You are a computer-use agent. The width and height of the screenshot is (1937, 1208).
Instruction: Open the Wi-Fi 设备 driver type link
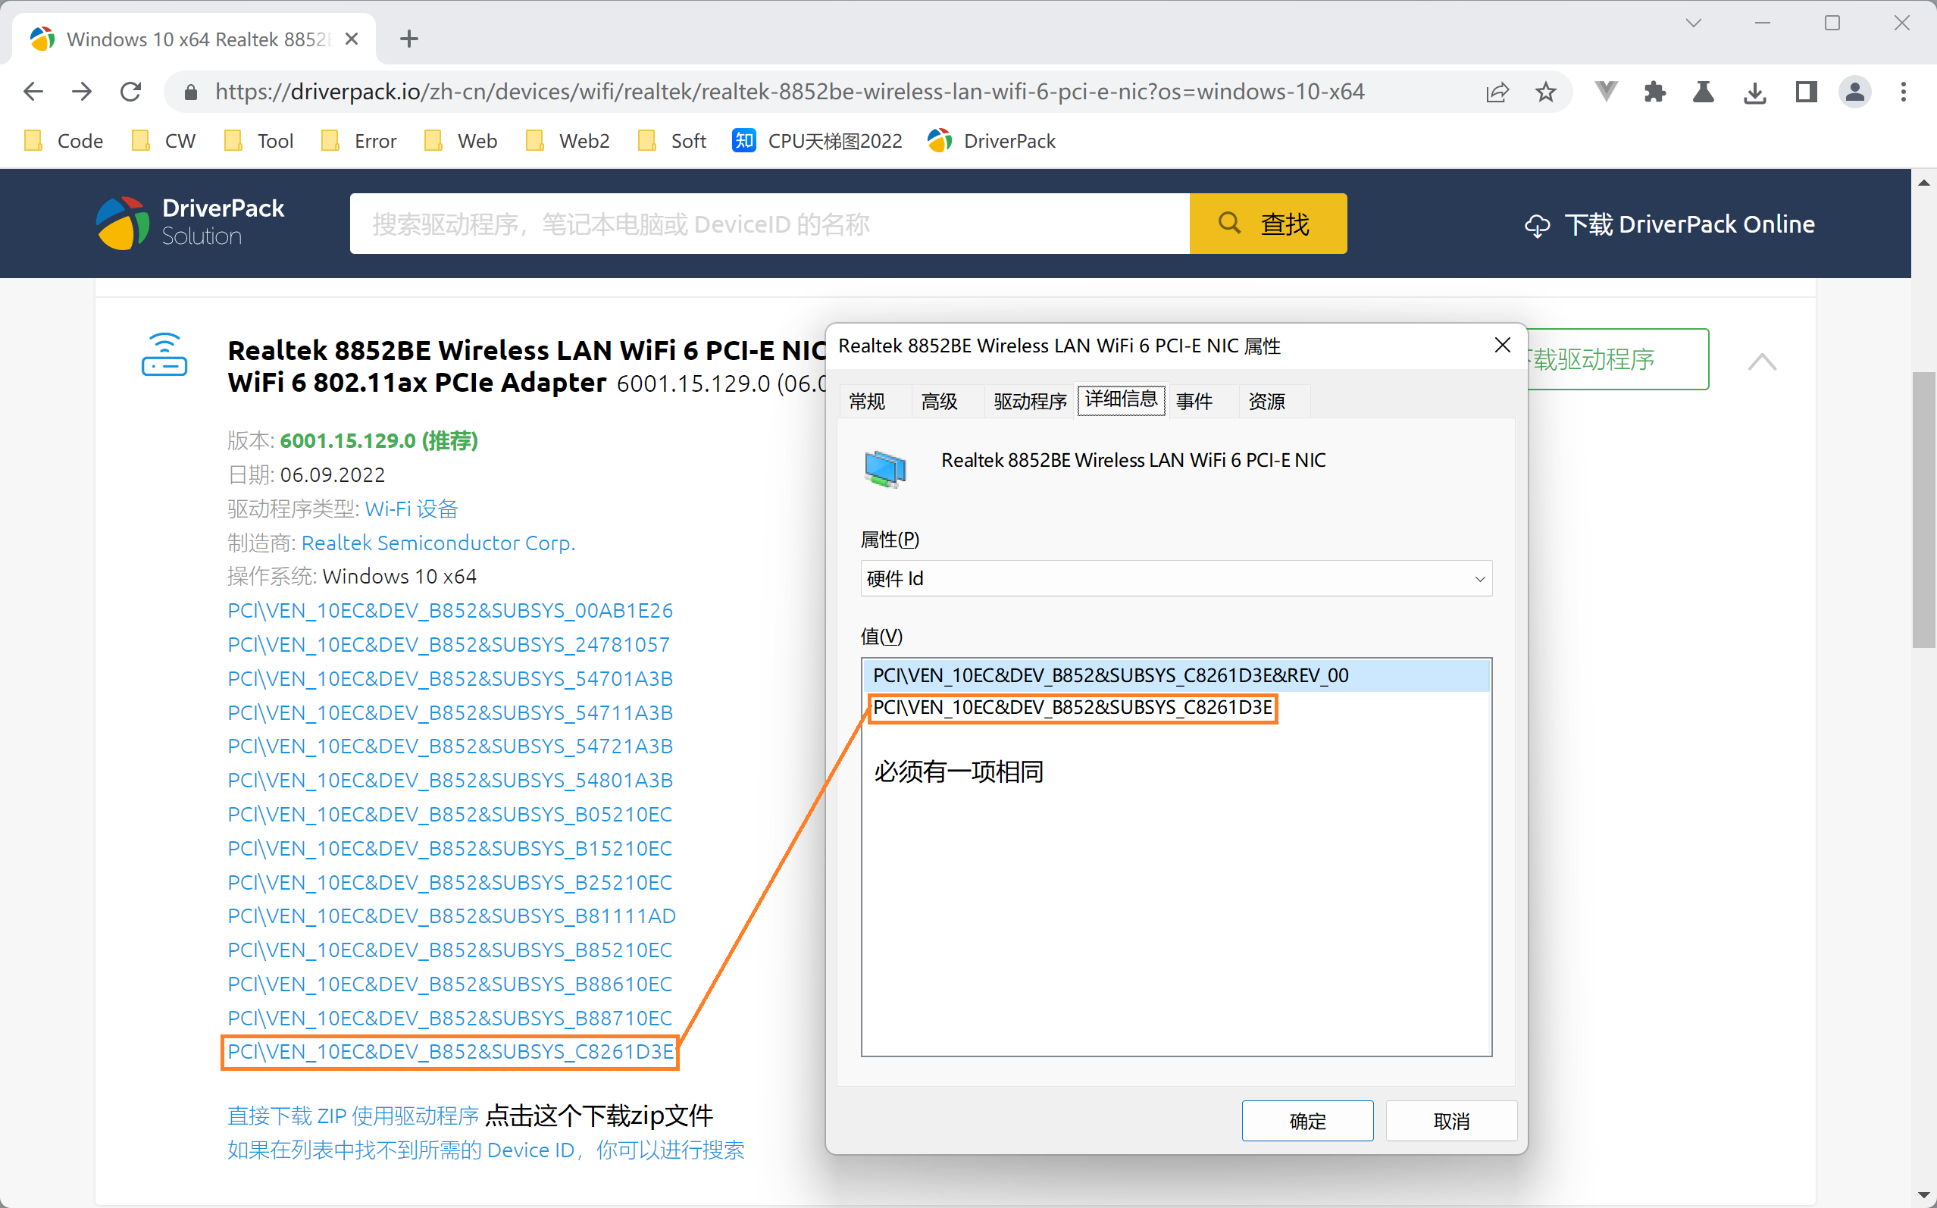[411, 509]
